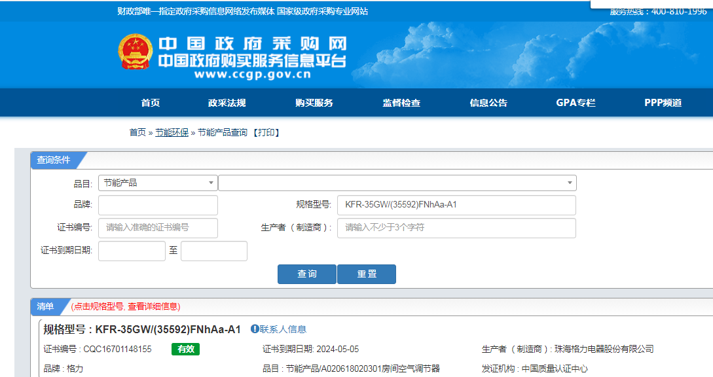The width and height of the screenshot is (713, 377).
Task: Click the 生产者（制造商） manufacturer field
Action: (456, 228)
